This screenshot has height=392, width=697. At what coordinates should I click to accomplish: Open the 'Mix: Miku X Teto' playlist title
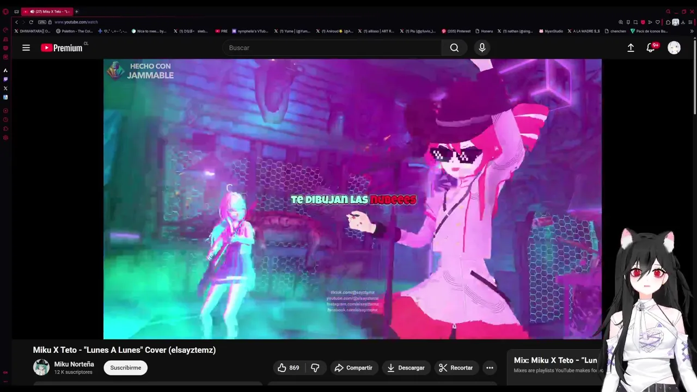[x=555, y=360]
